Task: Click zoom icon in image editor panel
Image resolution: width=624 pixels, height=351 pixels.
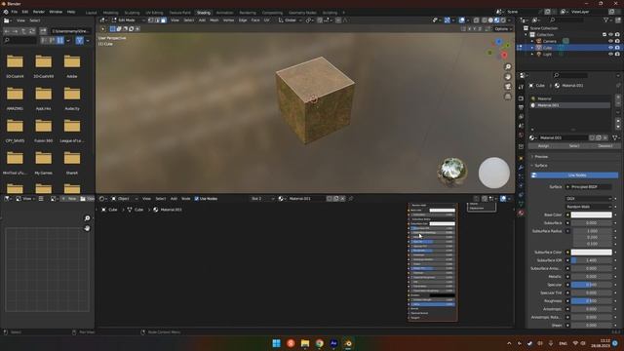Action: 87,218
